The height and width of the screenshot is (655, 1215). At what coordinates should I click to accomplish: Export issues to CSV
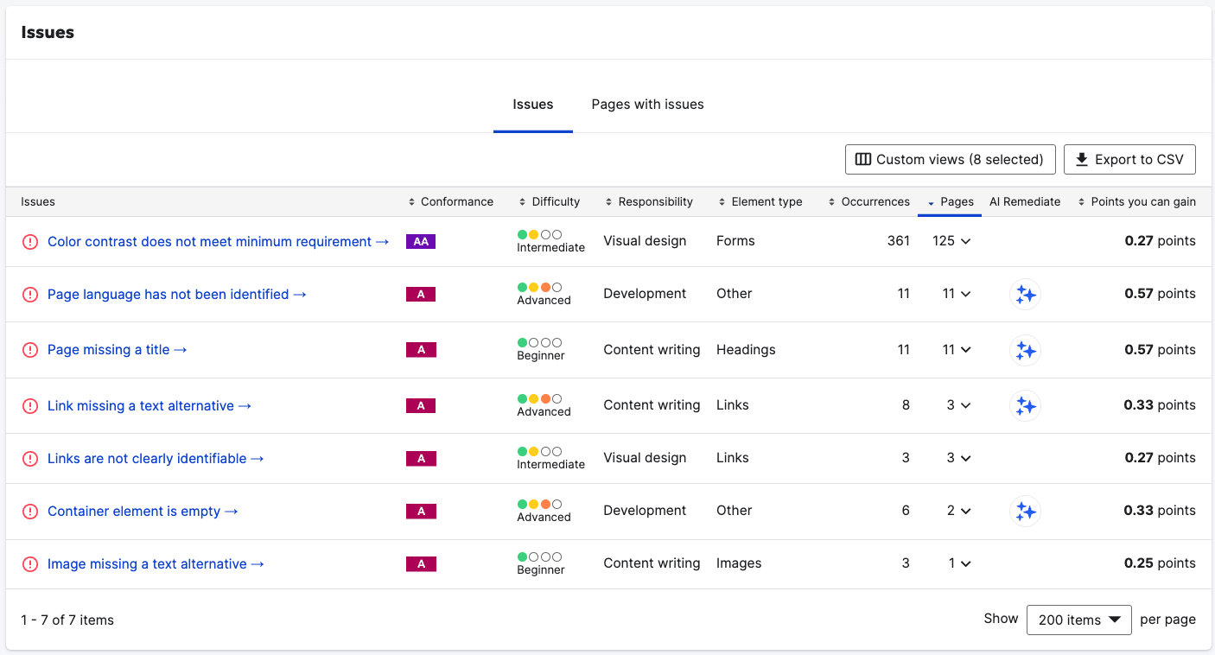pos(1129,160)
